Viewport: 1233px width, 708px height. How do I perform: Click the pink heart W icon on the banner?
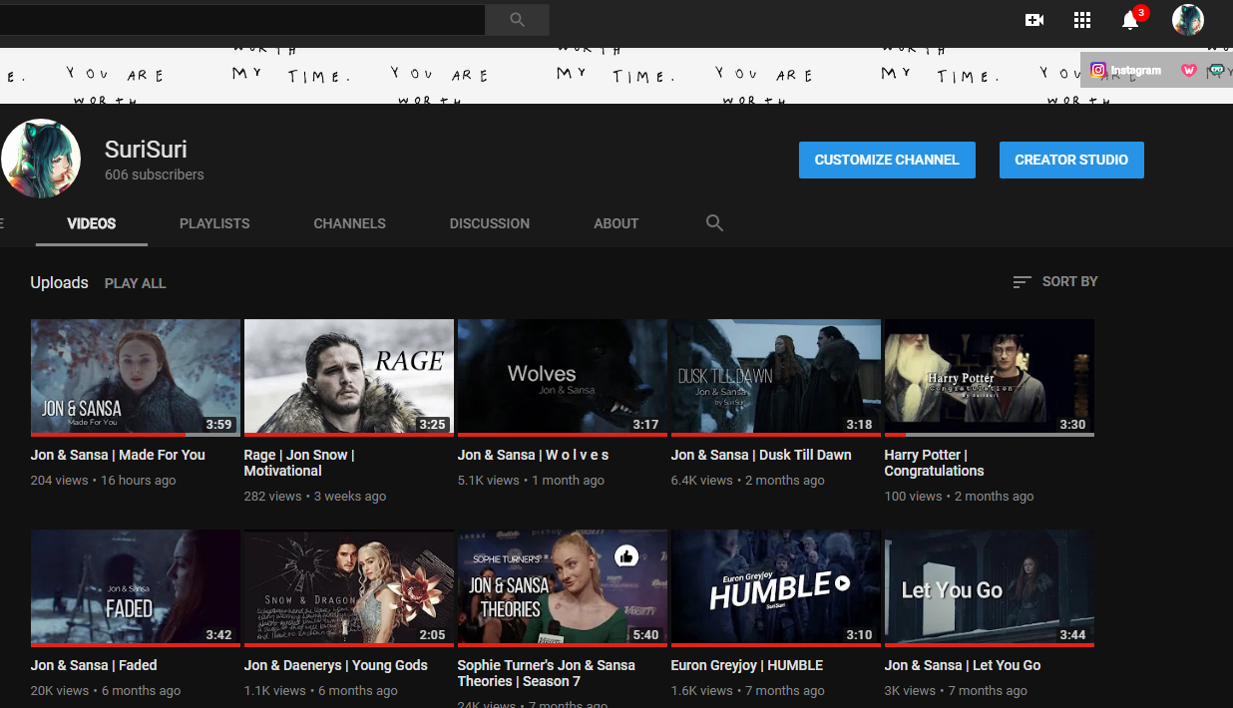pyautogui.click(x=1188, y=69)
